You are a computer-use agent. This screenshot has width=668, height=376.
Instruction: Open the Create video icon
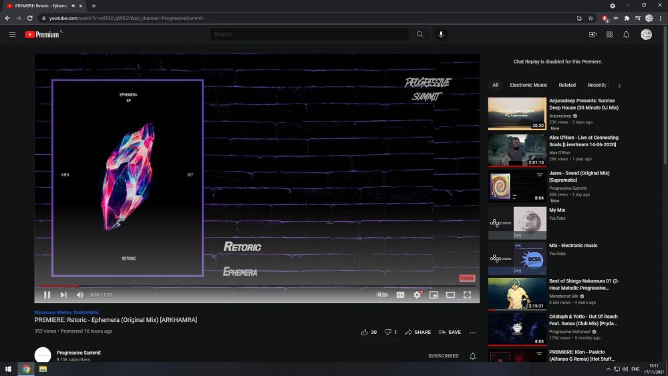click(x=593, y=35)
